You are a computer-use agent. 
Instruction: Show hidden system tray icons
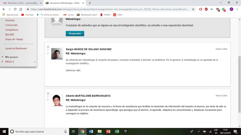199,132
